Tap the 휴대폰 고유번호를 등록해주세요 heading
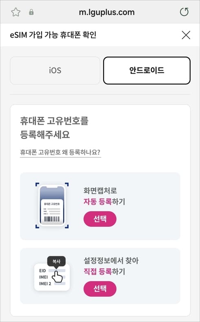The image size is (200, 322). coord(54,128)
